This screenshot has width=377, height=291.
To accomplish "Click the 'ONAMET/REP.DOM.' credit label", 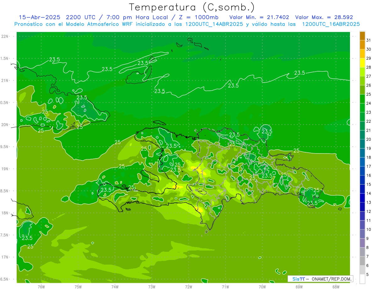I will 332,279.
